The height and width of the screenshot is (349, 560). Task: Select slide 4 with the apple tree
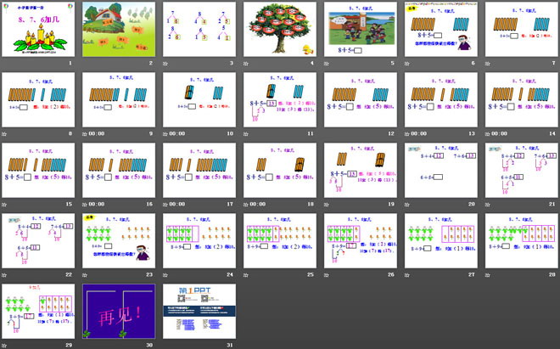(x=280, y=30)
